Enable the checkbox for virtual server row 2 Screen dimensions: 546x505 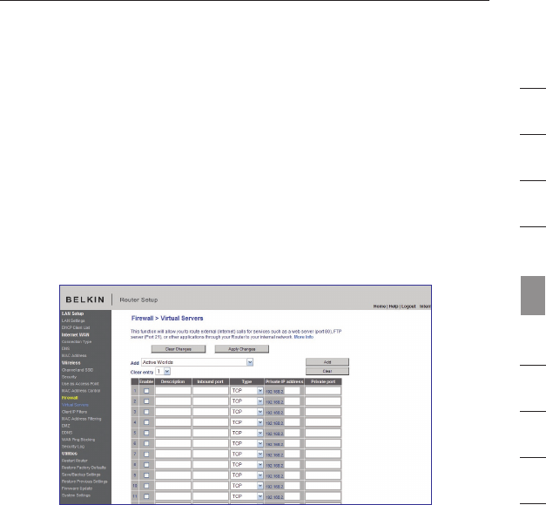pyautogui.click(x=146, y=401)
